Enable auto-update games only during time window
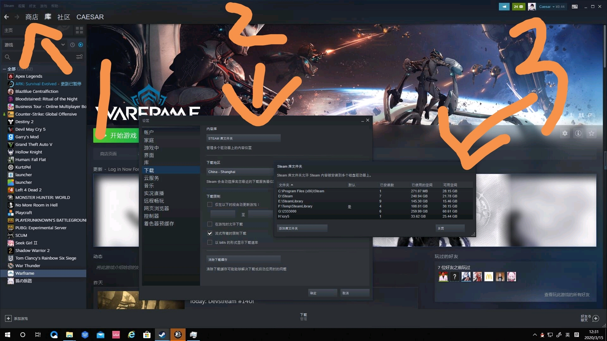 tap(210, 205)
